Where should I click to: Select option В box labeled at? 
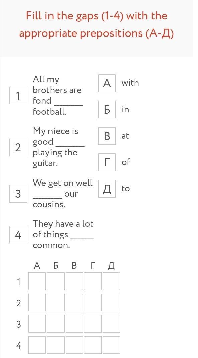coord(107,136)
